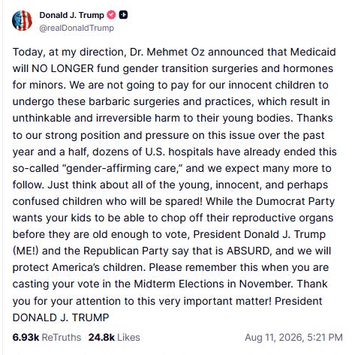Open the ReTruths label list

tap(62, 337)
